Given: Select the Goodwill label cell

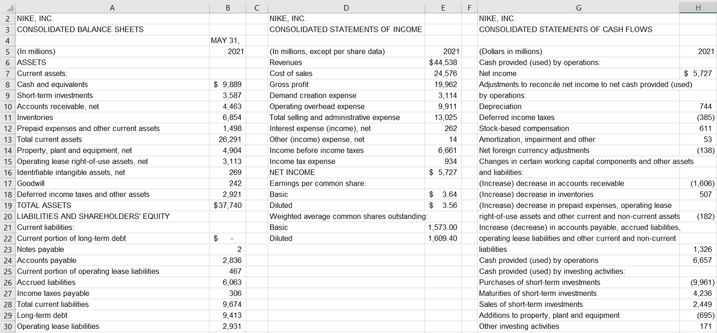Looking at the screenshot, I should point(112,183).
